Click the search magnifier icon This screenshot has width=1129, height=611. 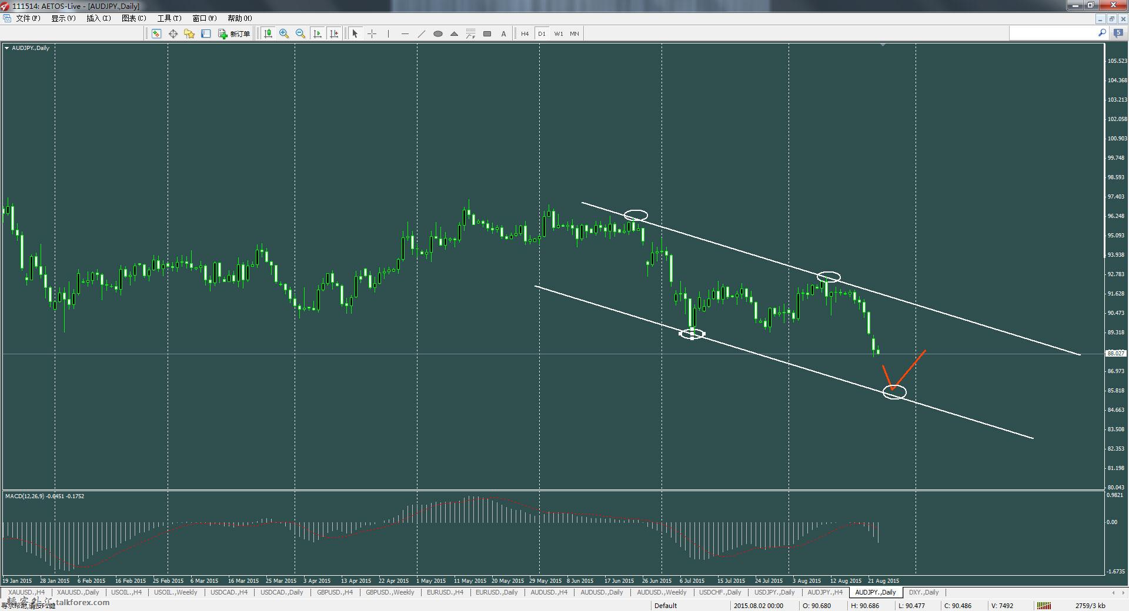[1102, 33]
